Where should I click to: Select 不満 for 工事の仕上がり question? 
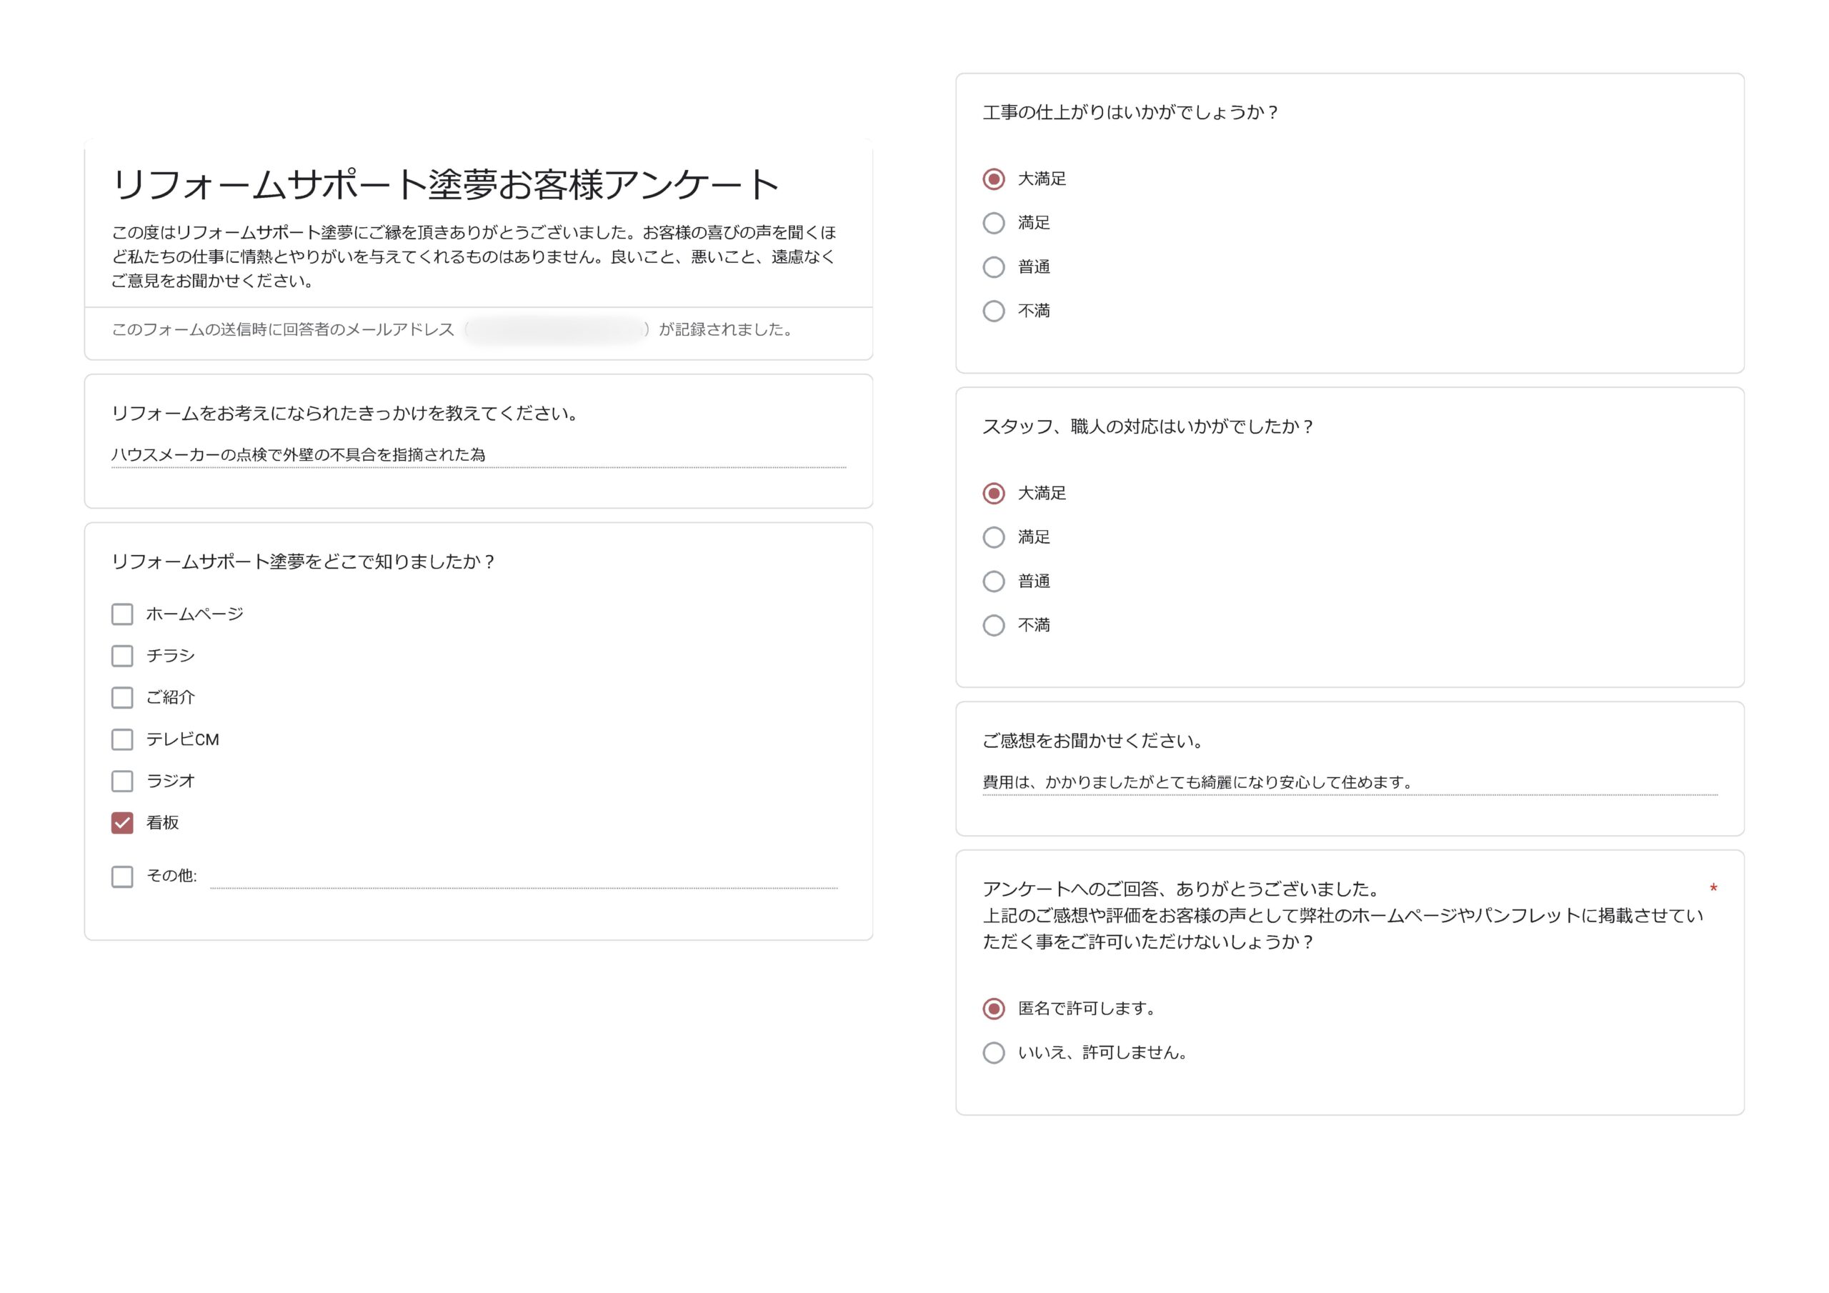tap(993, 311)
